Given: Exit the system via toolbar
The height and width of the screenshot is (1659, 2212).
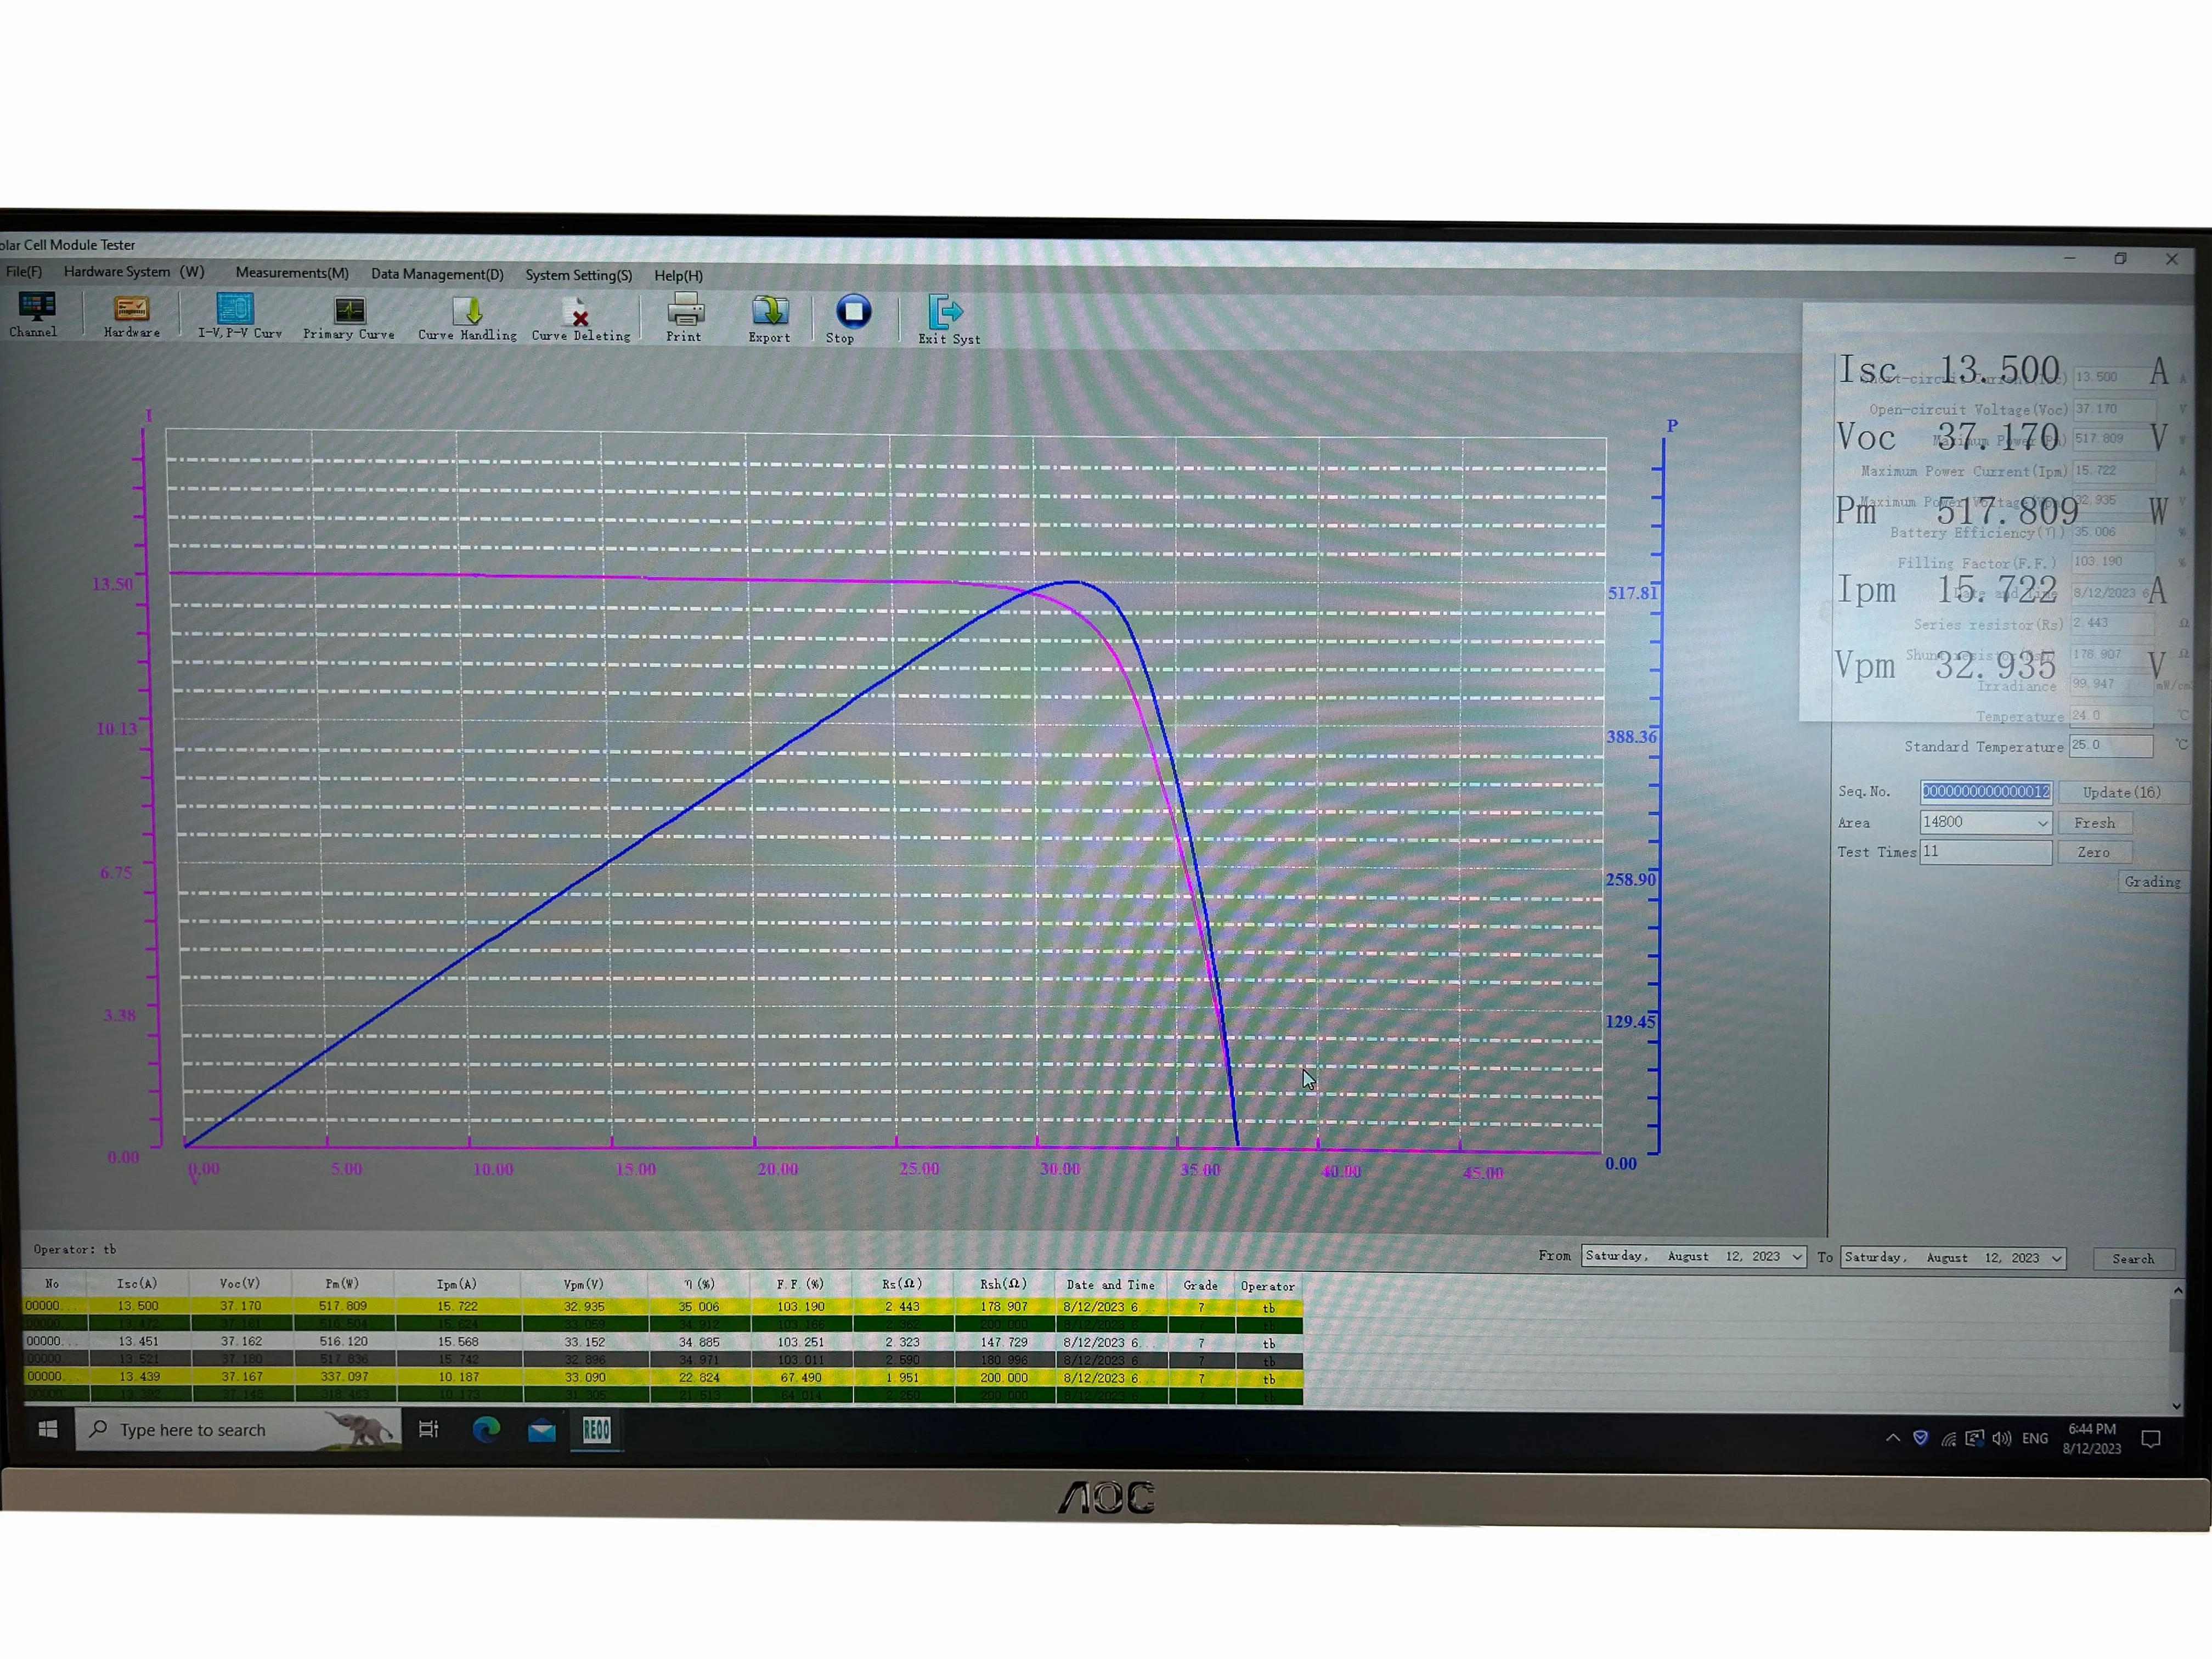Looking at the screenshot, I should (948, 320).
